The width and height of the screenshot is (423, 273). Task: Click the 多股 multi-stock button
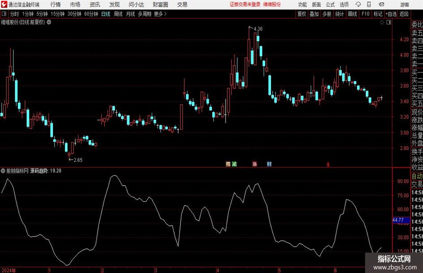327,14
